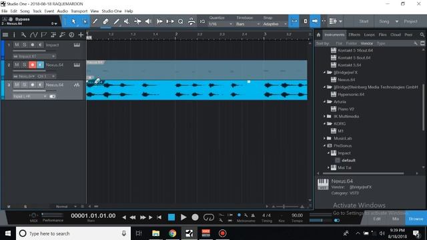This screenshot has width=427, height=240.
Task: Open the Edit panel button
Action: (377, 219)
